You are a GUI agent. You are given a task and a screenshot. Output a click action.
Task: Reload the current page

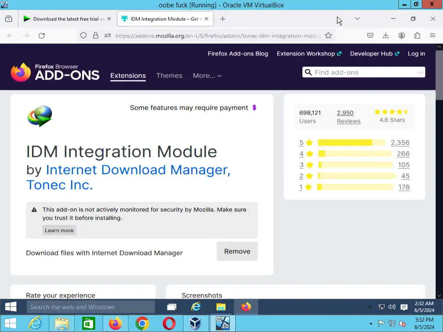pos(42,35)
